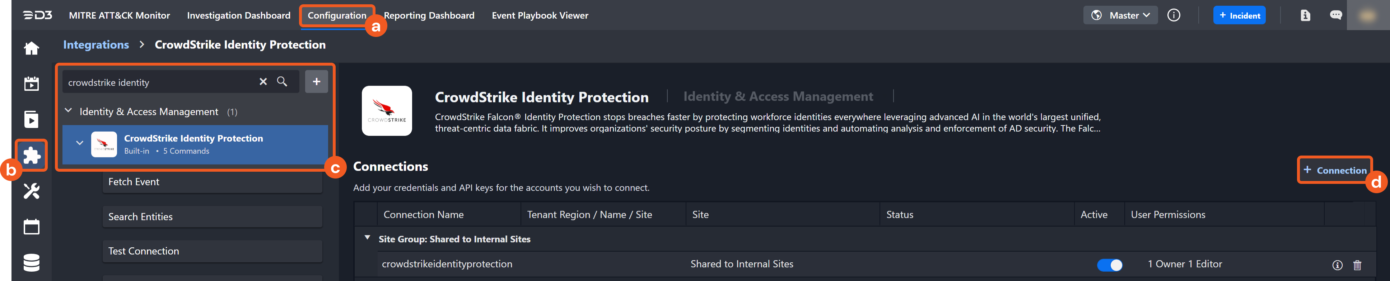Collapse Identity & Access Management category
The width and height of the screenshot is (1390, 281).
click(x=69, y=111)
